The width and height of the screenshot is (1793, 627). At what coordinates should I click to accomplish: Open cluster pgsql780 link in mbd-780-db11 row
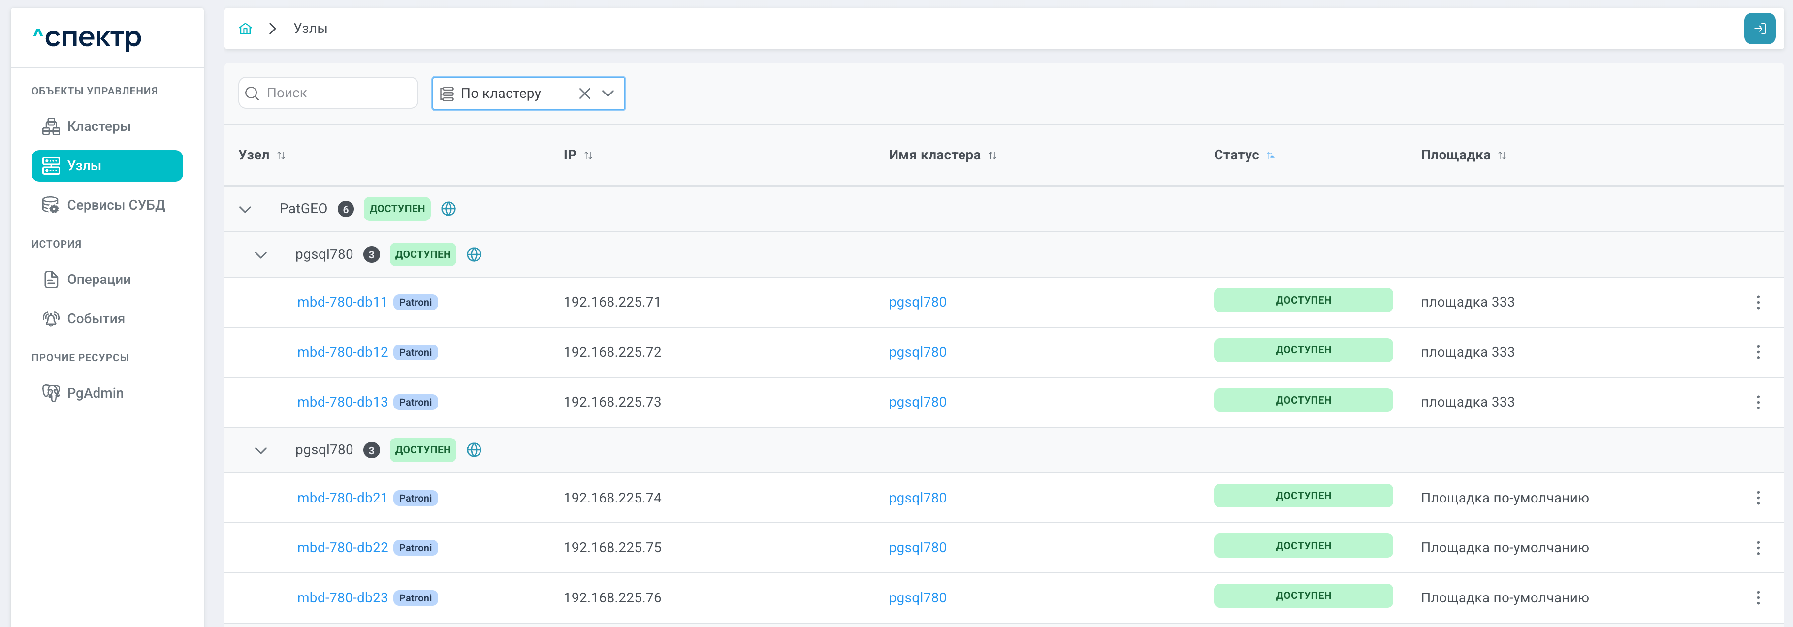[917, 302]
